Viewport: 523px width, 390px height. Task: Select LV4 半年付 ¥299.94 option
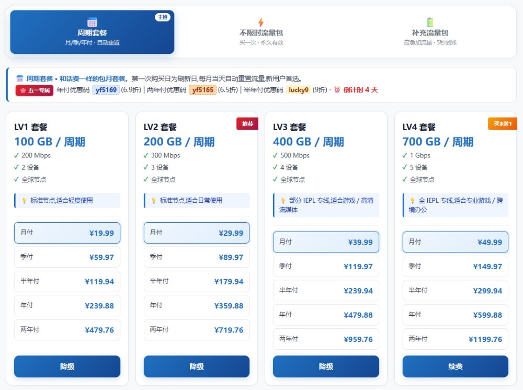coord(456,291)
